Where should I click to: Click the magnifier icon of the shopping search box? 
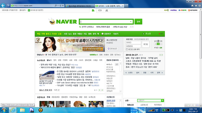[162, 100]
